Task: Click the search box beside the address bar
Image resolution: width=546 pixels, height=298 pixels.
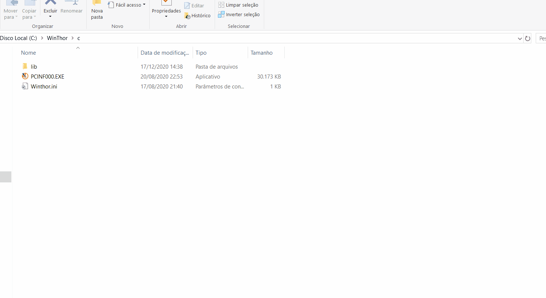Action: 541,38
